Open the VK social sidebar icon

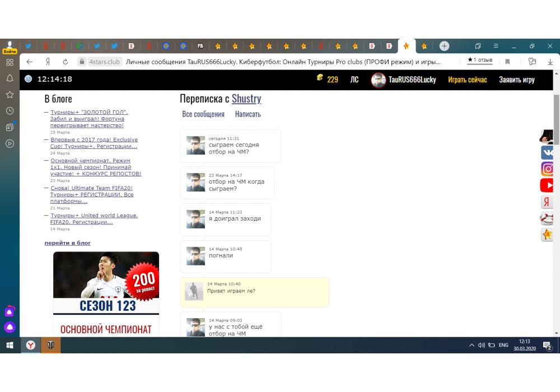pyautogui.click(x=547, y=152)
